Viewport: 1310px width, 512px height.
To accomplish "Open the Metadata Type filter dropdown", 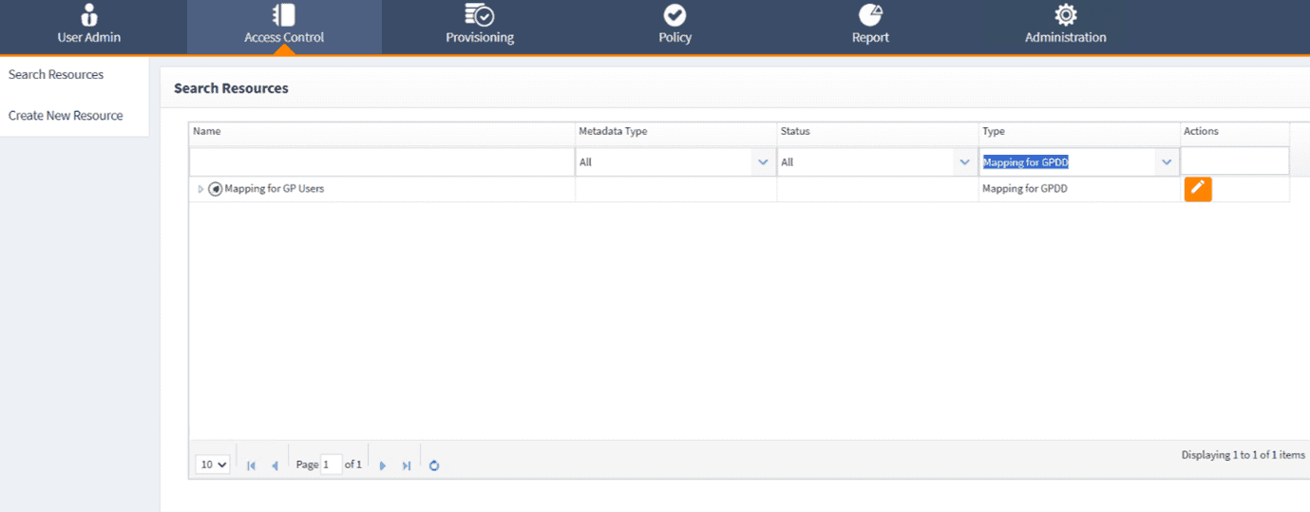I will (763, 162).
